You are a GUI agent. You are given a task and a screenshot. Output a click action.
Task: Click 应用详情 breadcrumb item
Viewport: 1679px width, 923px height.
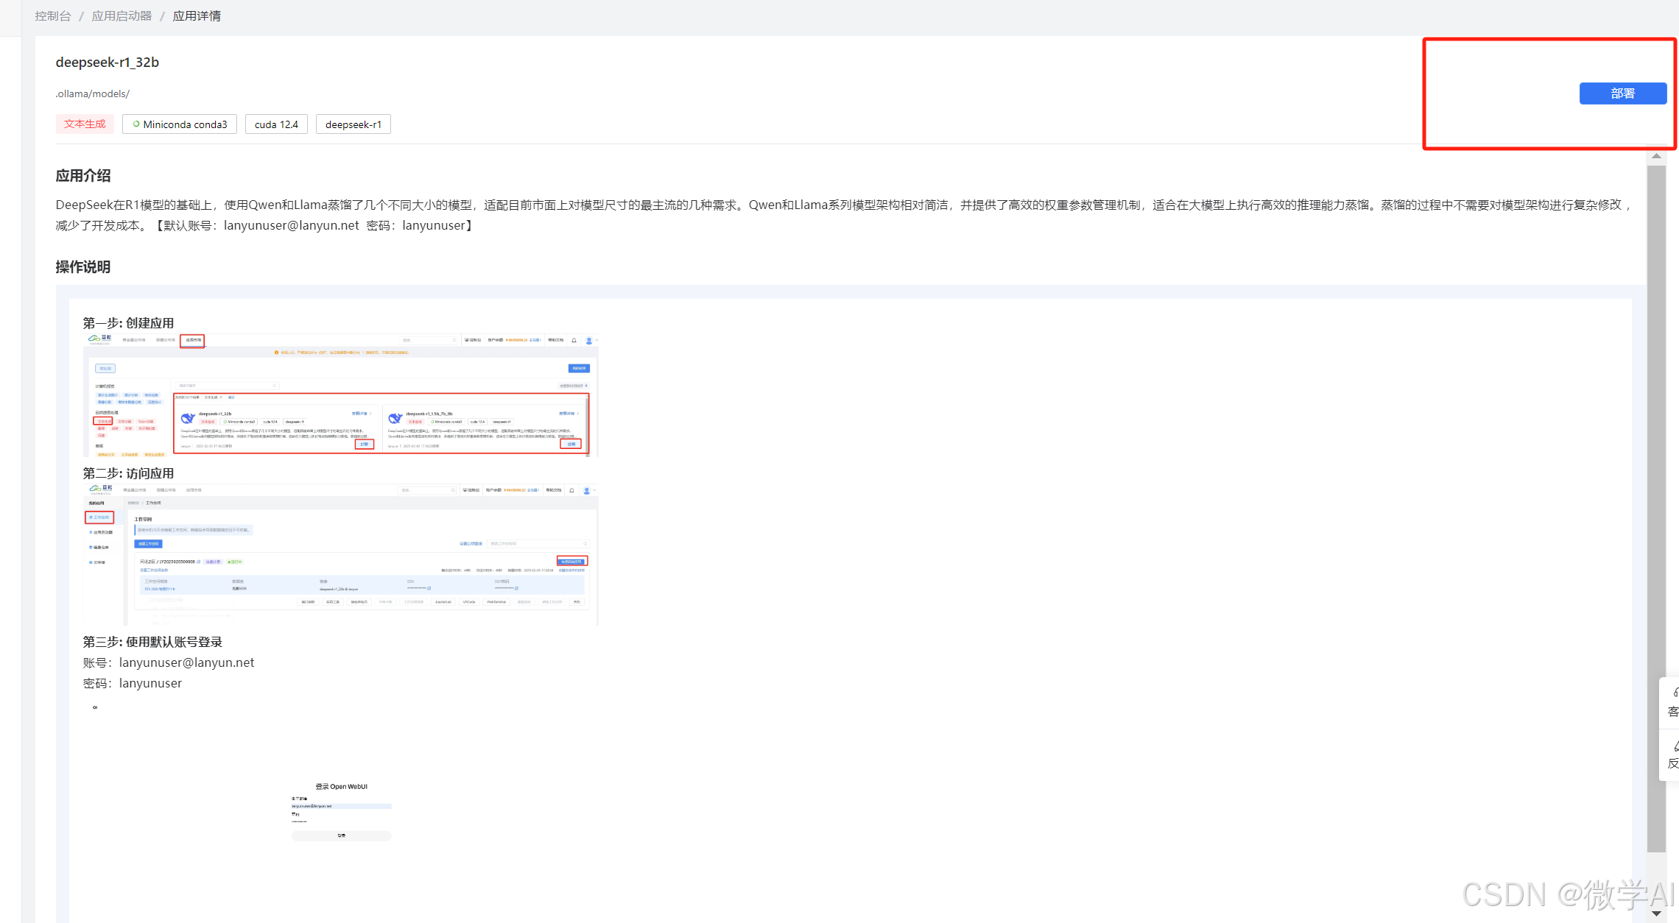click(x=197, y=16)
